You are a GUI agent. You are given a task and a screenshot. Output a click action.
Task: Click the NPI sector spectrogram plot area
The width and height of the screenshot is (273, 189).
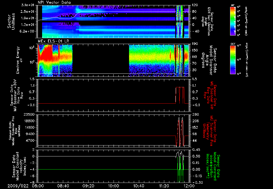point(113,21)
